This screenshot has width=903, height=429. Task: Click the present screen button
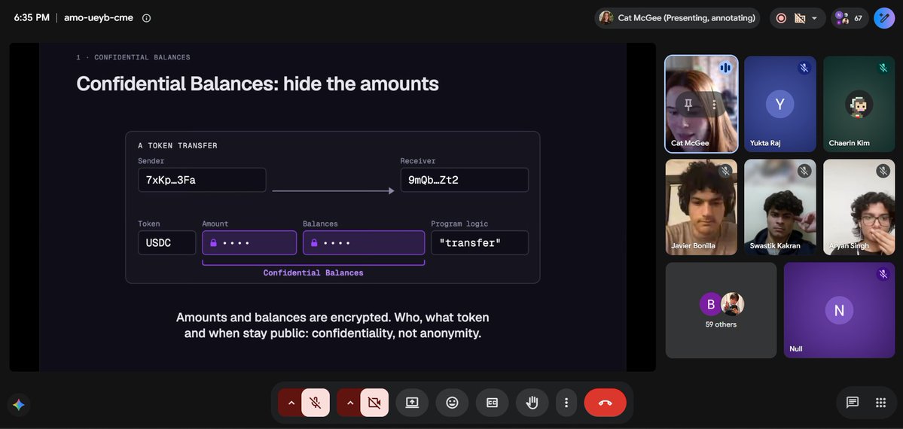click(412, 403)
